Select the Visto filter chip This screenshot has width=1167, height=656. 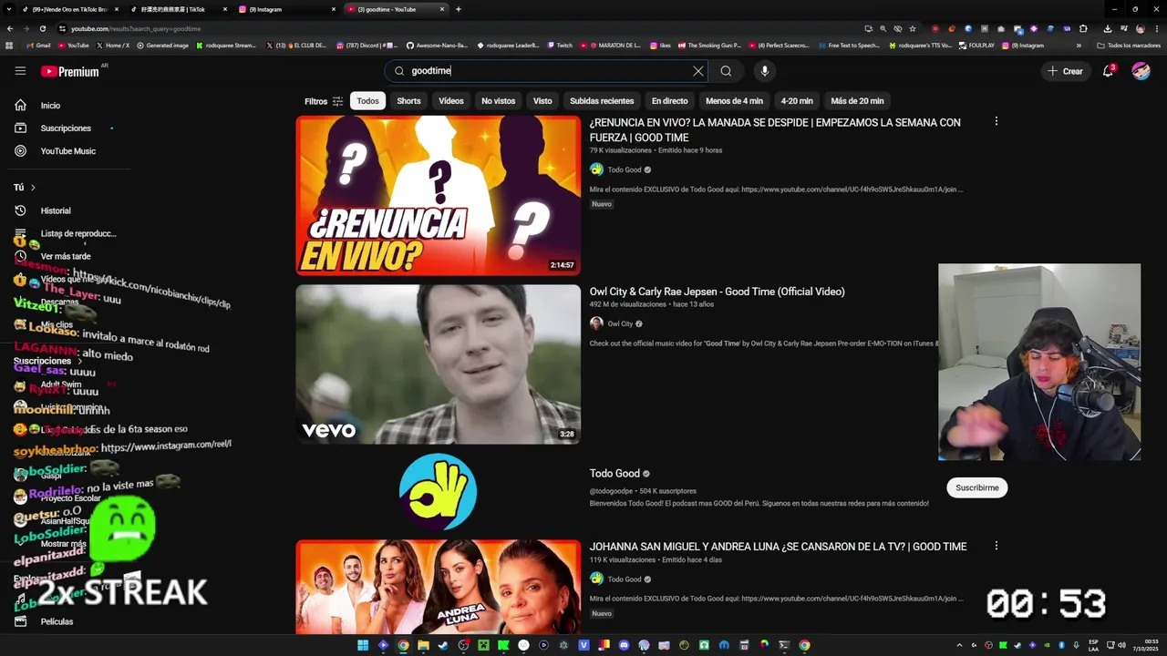click(542, 101)
